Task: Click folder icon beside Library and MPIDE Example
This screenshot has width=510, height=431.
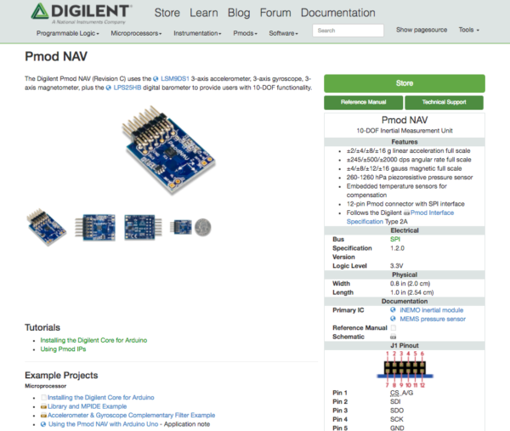Action: (43, 406)
